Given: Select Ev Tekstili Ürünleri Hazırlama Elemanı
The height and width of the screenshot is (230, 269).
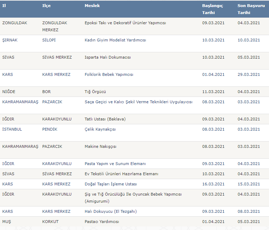Looking at the screenshot, I should tap(121, 174).
